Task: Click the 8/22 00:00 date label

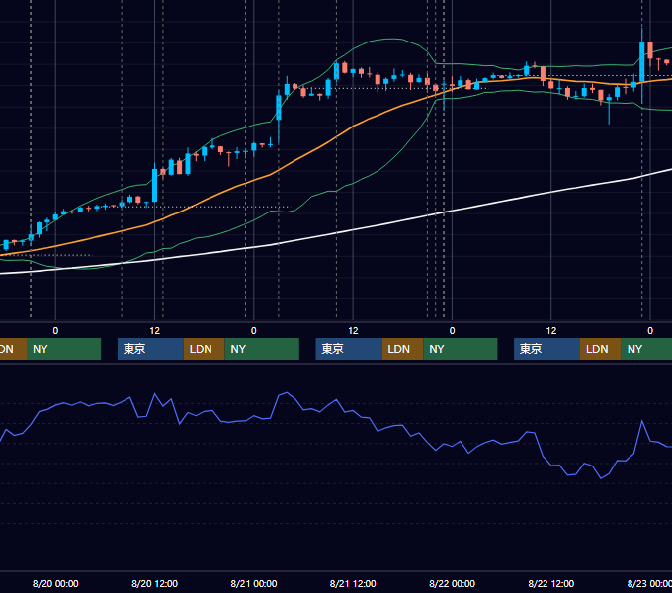Action: point(453,583)
